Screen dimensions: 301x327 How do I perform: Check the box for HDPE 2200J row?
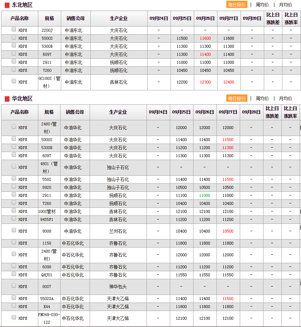14,30
